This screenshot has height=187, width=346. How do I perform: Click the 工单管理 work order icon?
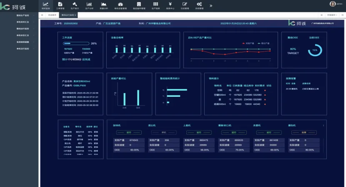pos(60,5)
